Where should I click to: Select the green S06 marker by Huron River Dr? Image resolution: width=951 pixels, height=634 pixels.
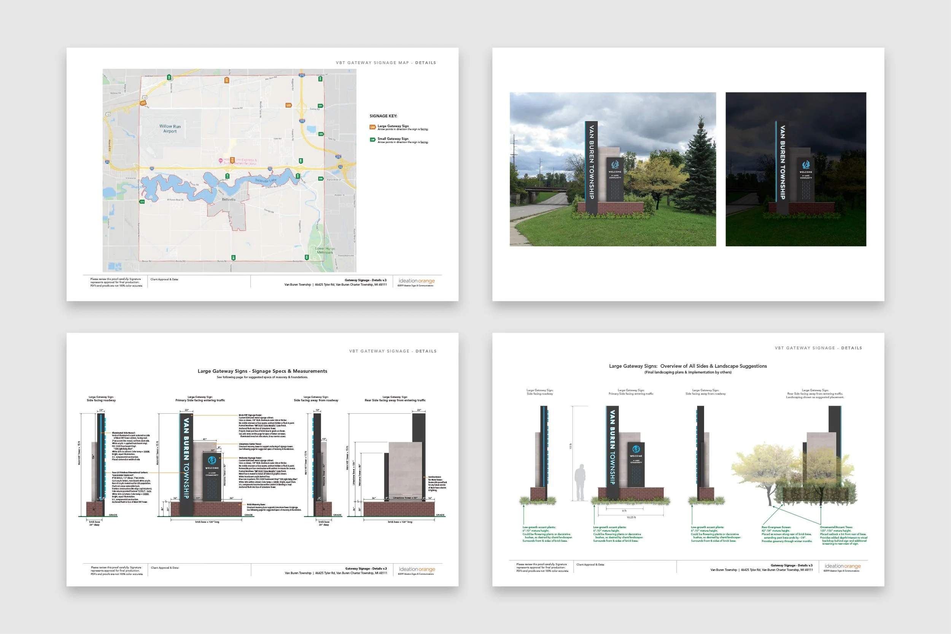321,179
